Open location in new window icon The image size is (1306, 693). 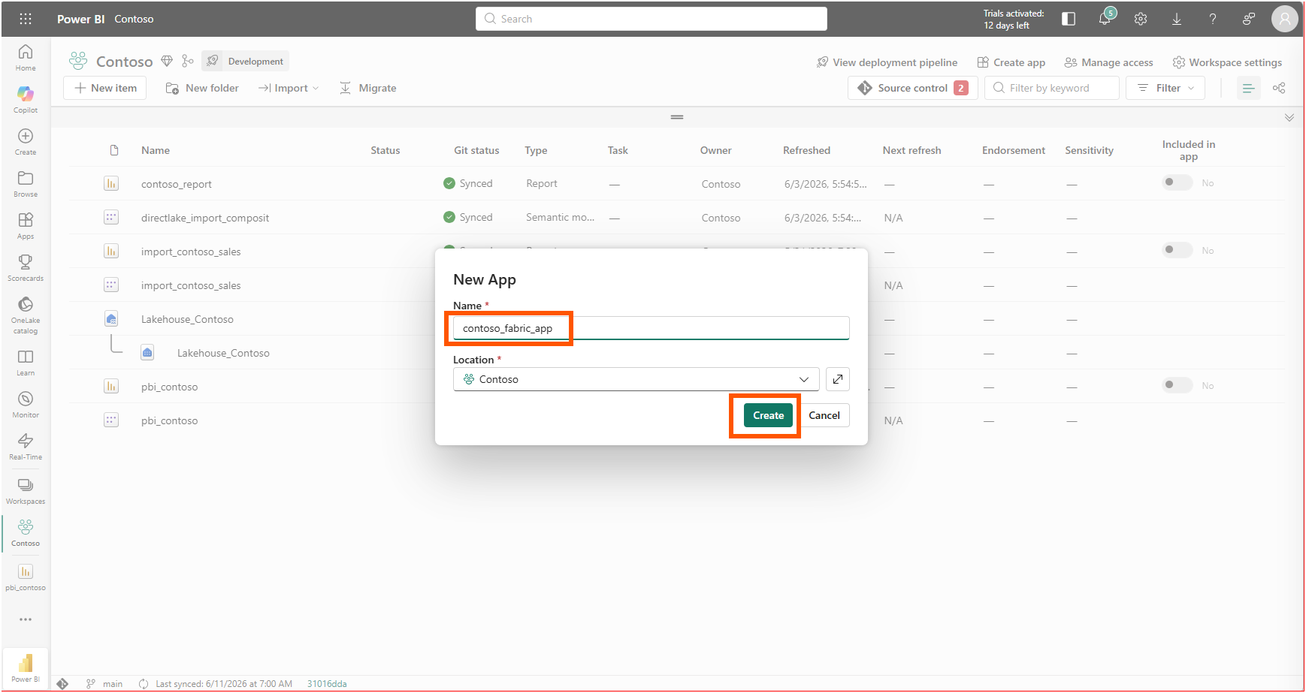point(838,379)
